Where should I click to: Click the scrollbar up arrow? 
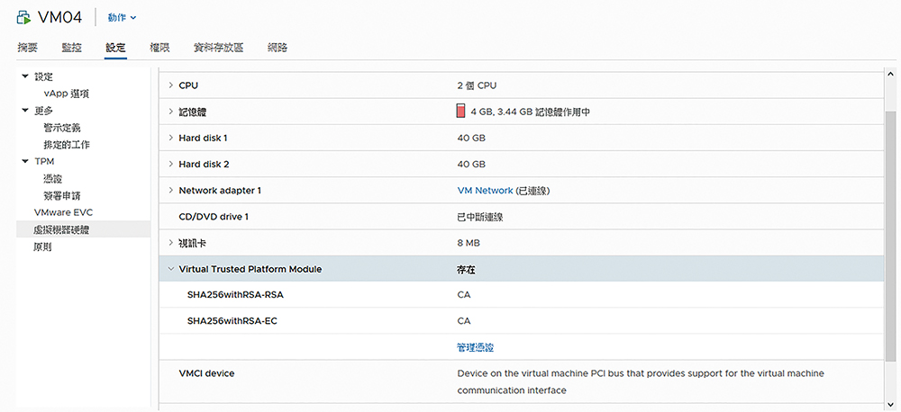(891, 74)
